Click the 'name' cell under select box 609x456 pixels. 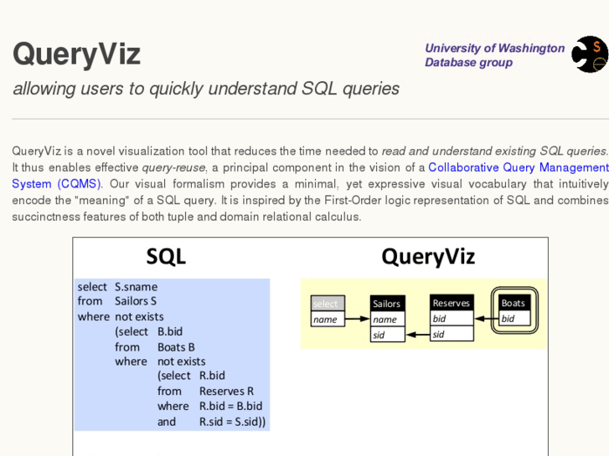pyautogui.click(x=328, y=319)
